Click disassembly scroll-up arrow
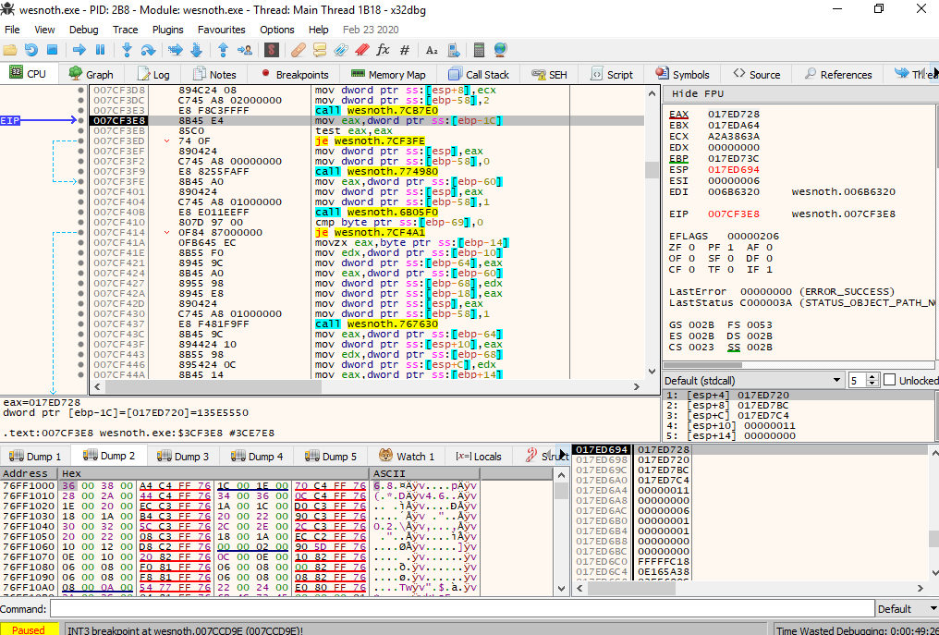 tap(652, 93)
